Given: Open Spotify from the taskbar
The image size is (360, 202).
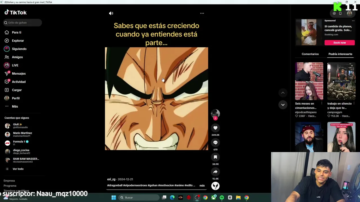Looking at the screenshot, I should pyautogui.click(x=222, y=198).
